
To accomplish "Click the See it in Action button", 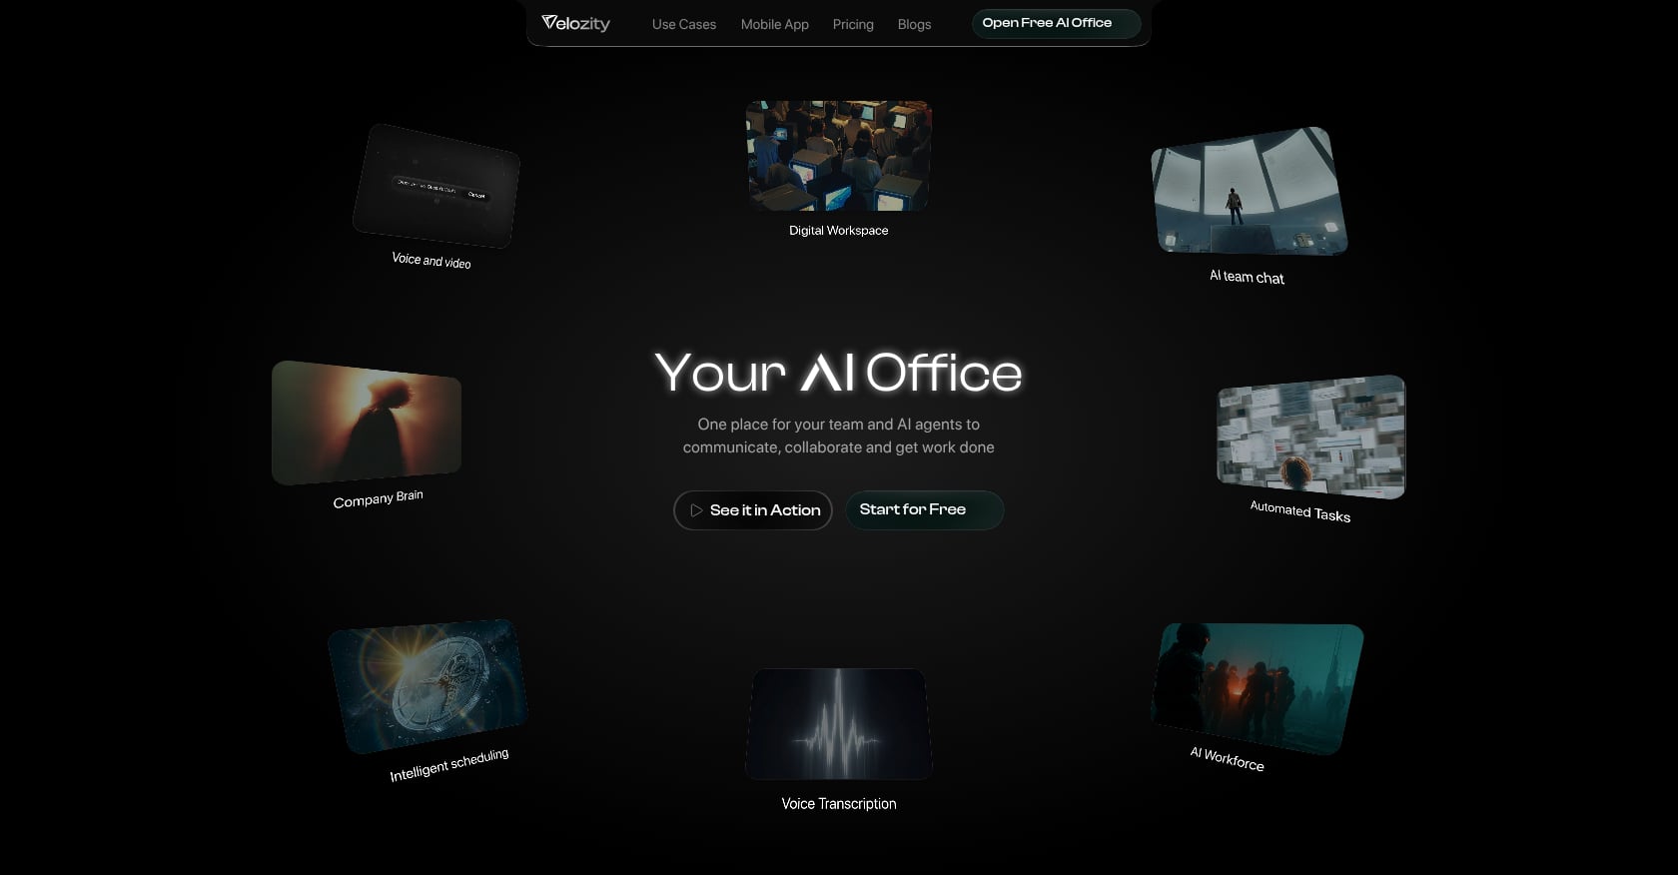I will pos(753,510).
